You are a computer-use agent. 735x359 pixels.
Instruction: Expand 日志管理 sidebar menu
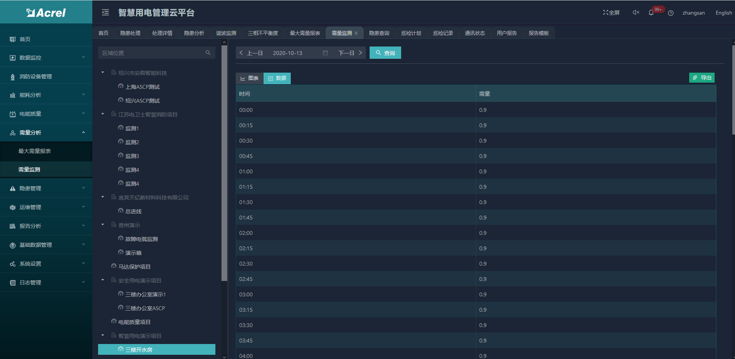46,283
